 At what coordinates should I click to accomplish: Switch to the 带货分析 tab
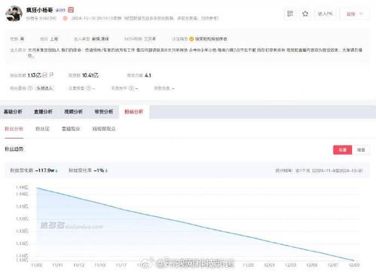(x=104, y=112)
